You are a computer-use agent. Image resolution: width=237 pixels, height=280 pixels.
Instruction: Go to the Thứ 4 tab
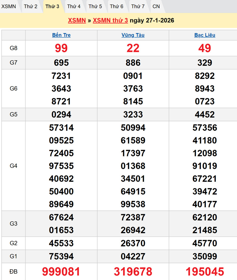(74, 6)
